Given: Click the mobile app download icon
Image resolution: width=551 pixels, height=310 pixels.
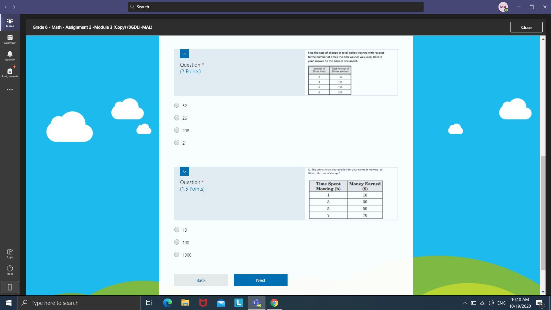Looking at the screenshot, I should 10,287.
